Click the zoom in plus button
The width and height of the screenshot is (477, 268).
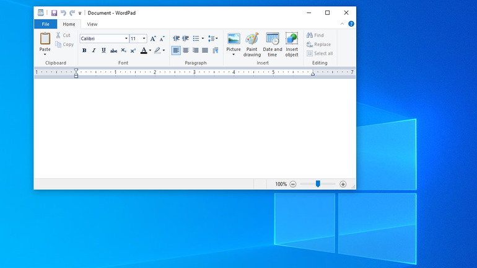click(343, 184)
